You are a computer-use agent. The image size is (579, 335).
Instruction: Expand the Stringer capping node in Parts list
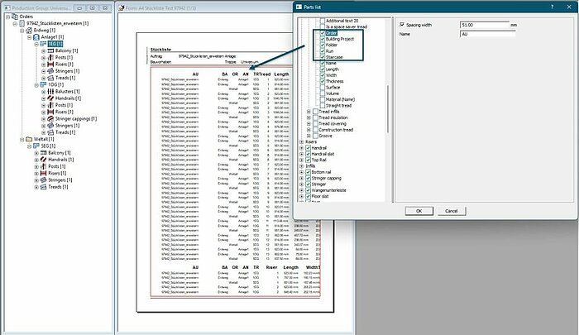point(302,178)
